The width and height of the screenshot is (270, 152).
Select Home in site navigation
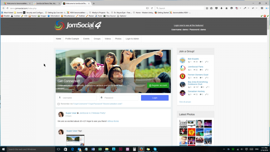58,39
